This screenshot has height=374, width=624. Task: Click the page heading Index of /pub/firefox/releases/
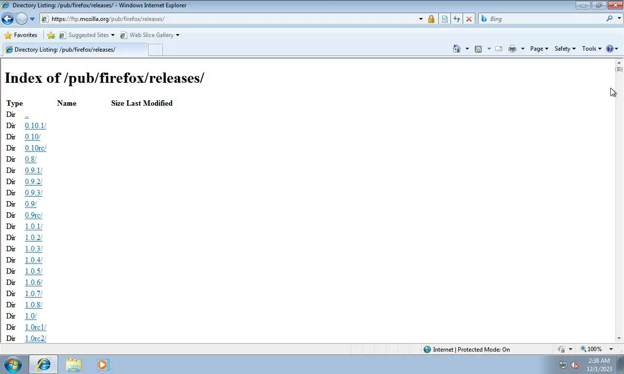pos(104,78)
